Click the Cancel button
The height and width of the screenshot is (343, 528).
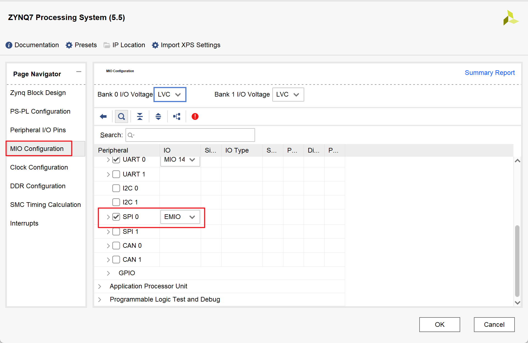[x=494, y=325]
